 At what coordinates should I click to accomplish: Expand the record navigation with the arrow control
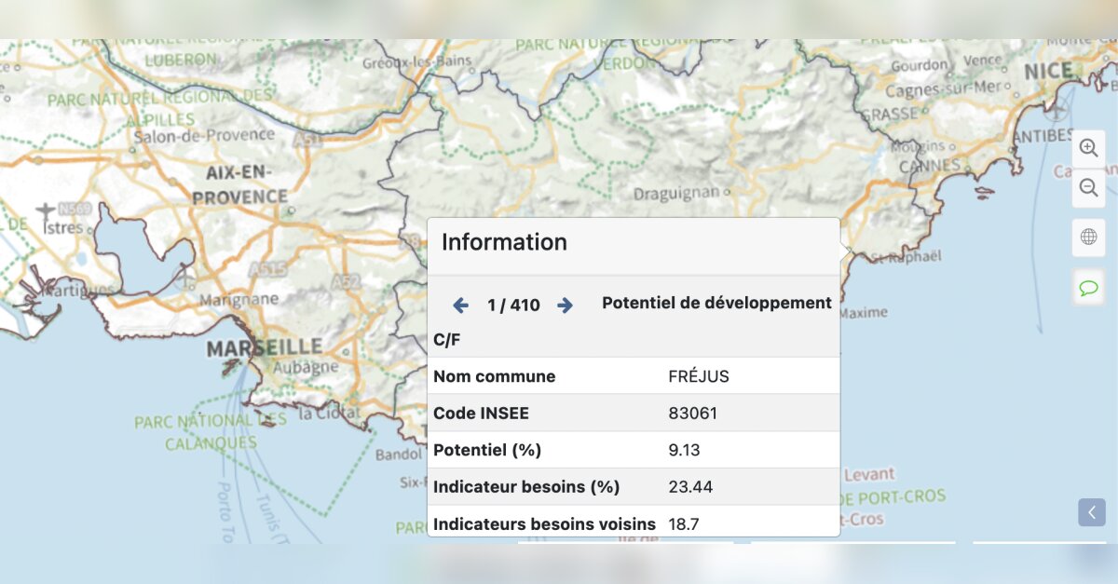coord(565,305)
